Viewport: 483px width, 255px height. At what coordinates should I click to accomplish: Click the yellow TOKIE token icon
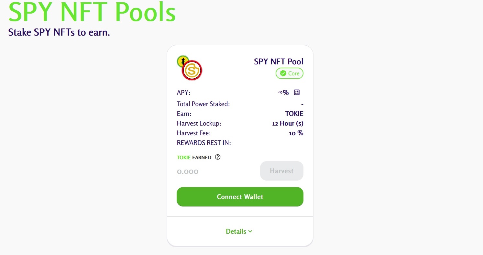[182, 61]
